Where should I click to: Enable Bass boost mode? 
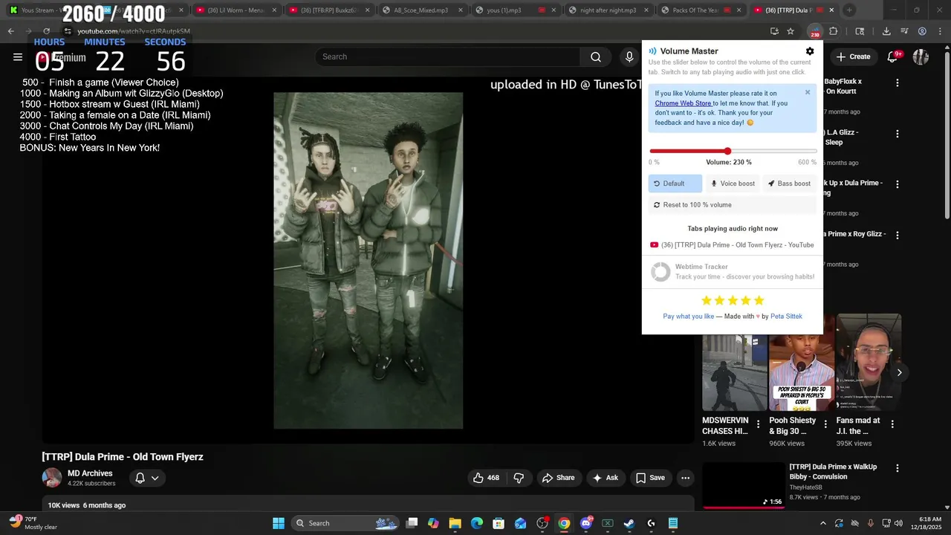(789, 184)
